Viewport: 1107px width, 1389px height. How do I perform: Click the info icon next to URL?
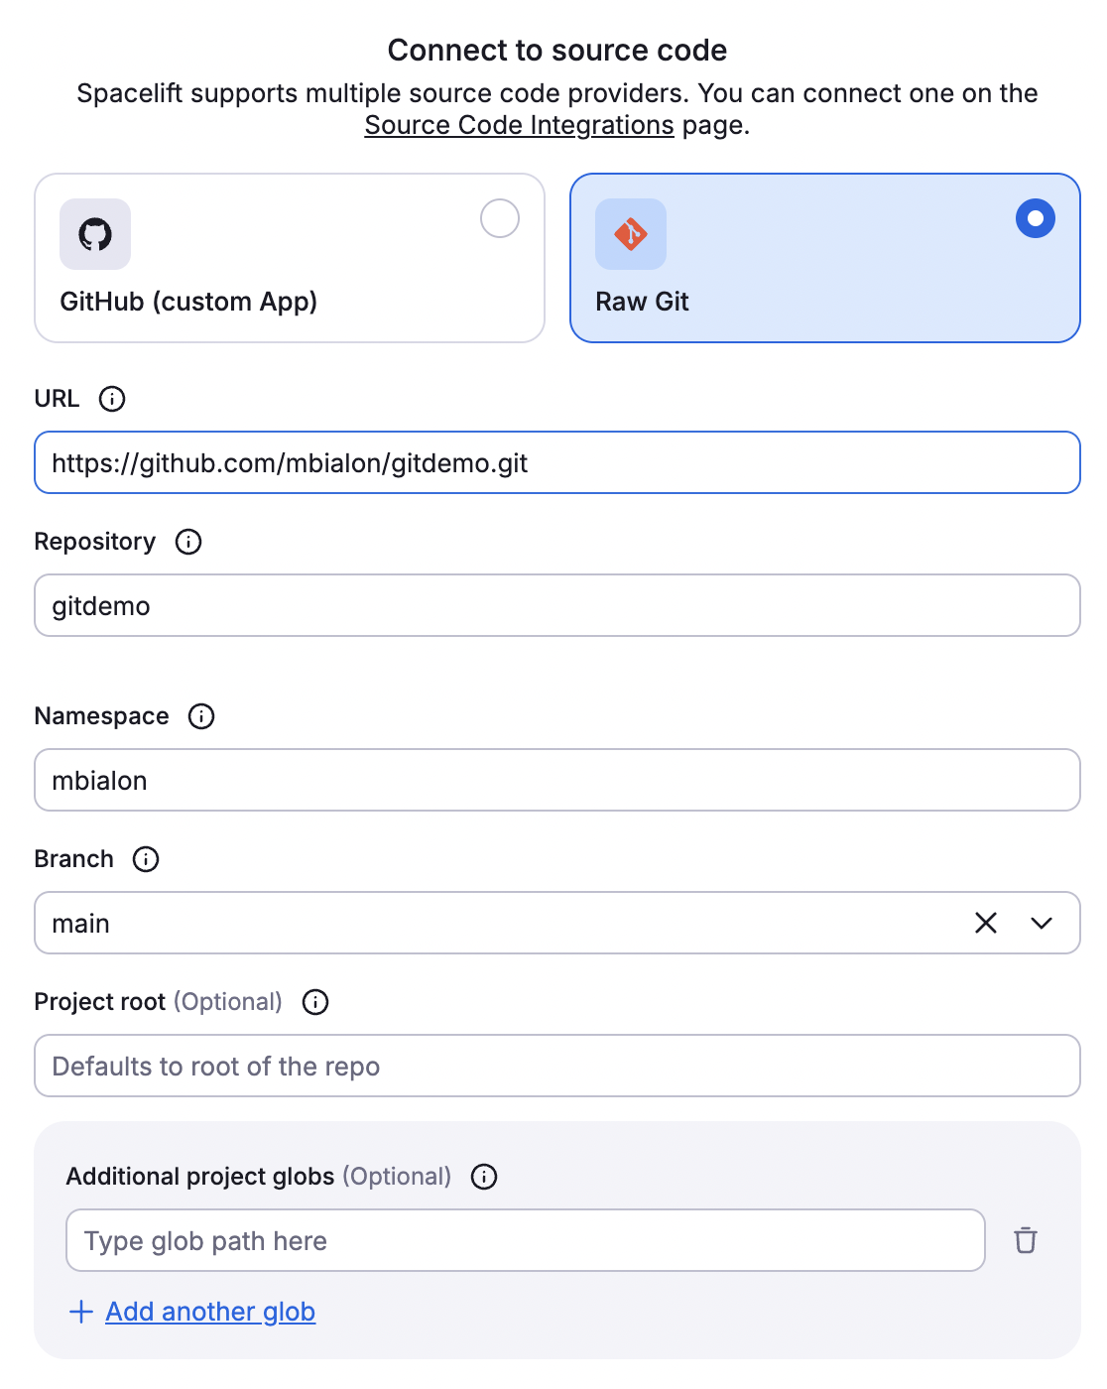(x=112, y=399)
